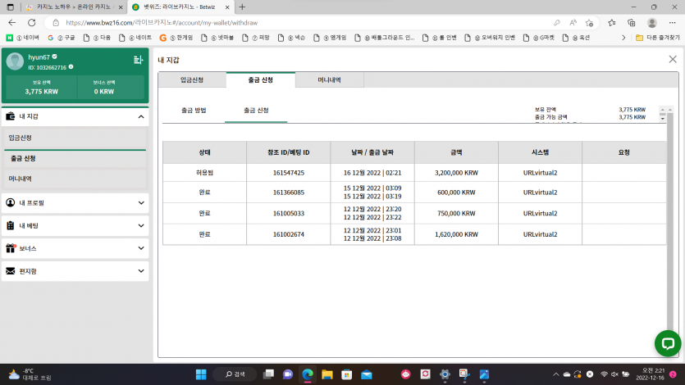Screen dimensions: 685x385
Task: Click the amount 1,620,000 KRW
Action: pyautogui.click(x=456, y=234)
